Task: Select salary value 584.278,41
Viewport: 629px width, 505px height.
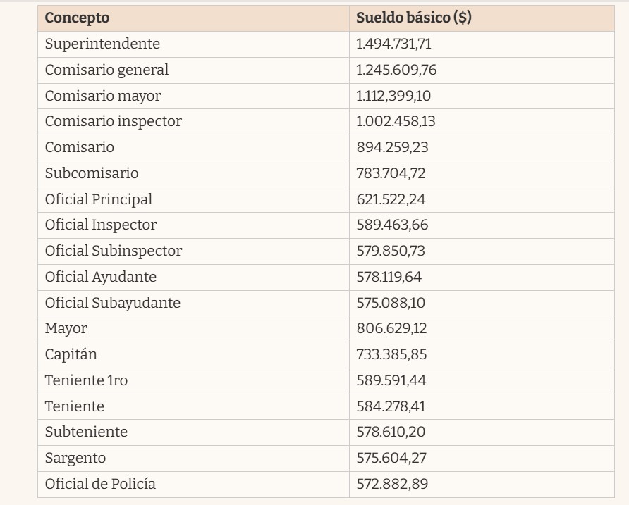Action: point(391,406)
